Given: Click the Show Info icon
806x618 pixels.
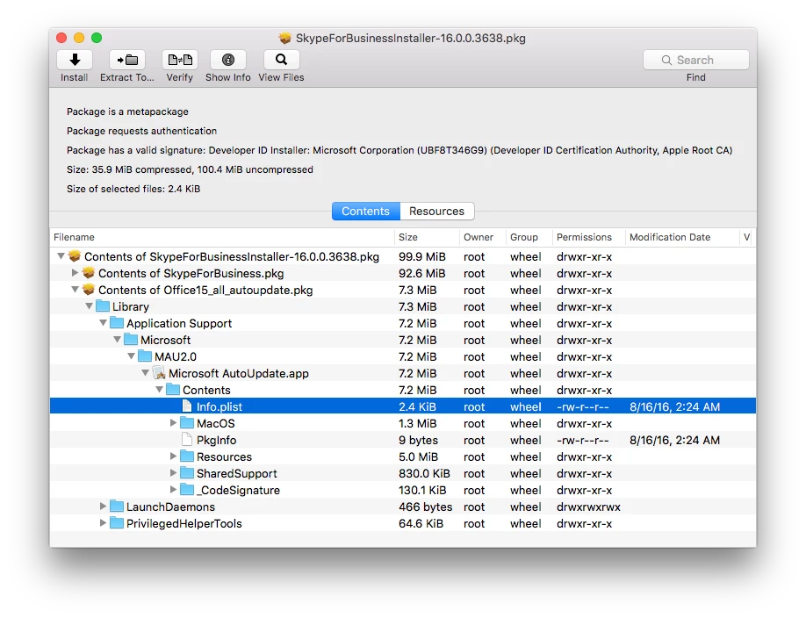Looking at the screenshot, I should coord(228,60).
